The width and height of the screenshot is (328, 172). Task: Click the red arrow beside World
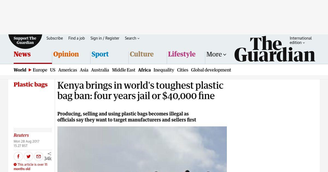[30, 70]
